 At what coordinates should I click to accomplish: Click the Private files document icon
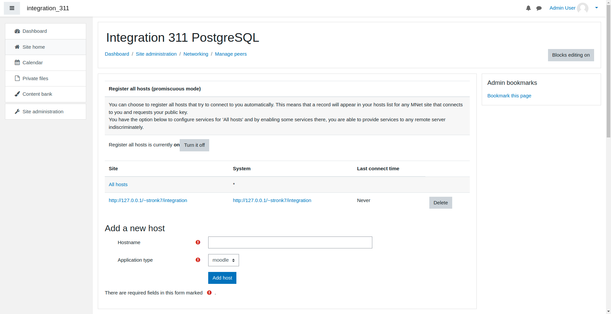17,78
